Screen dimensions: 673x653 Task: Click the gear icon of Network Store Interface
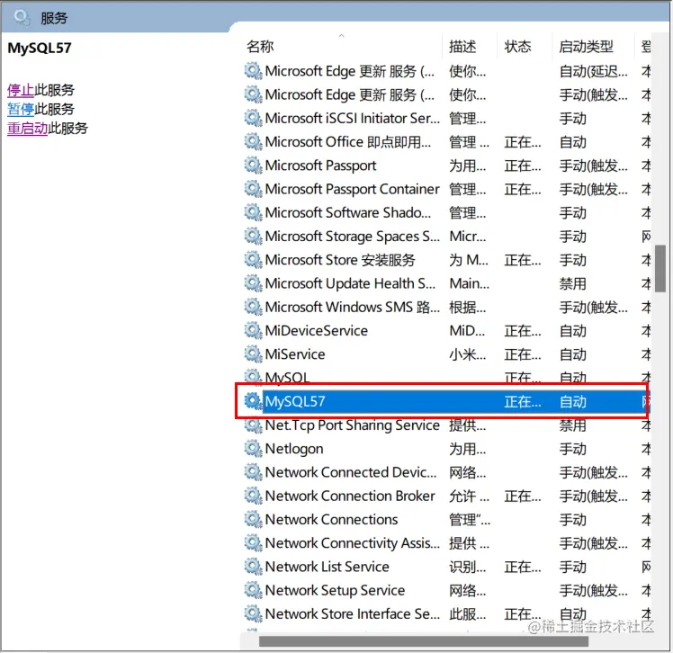tap(253, 614)
